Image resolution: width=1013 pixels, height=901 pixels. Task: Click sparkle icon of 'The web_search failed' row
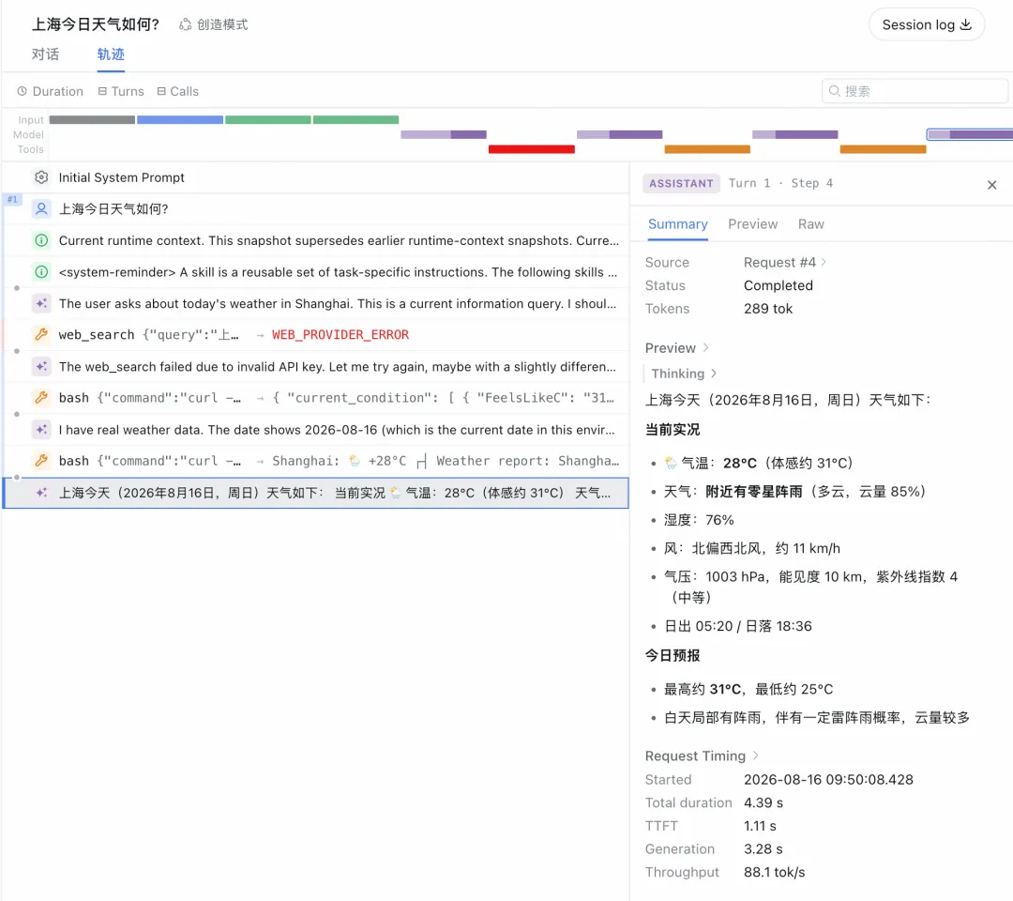[41, 366]
